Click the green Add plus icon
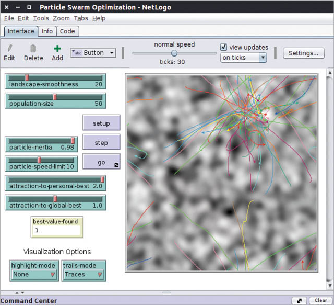This screenshot has height=305, width=334. (x=57, y=48)
